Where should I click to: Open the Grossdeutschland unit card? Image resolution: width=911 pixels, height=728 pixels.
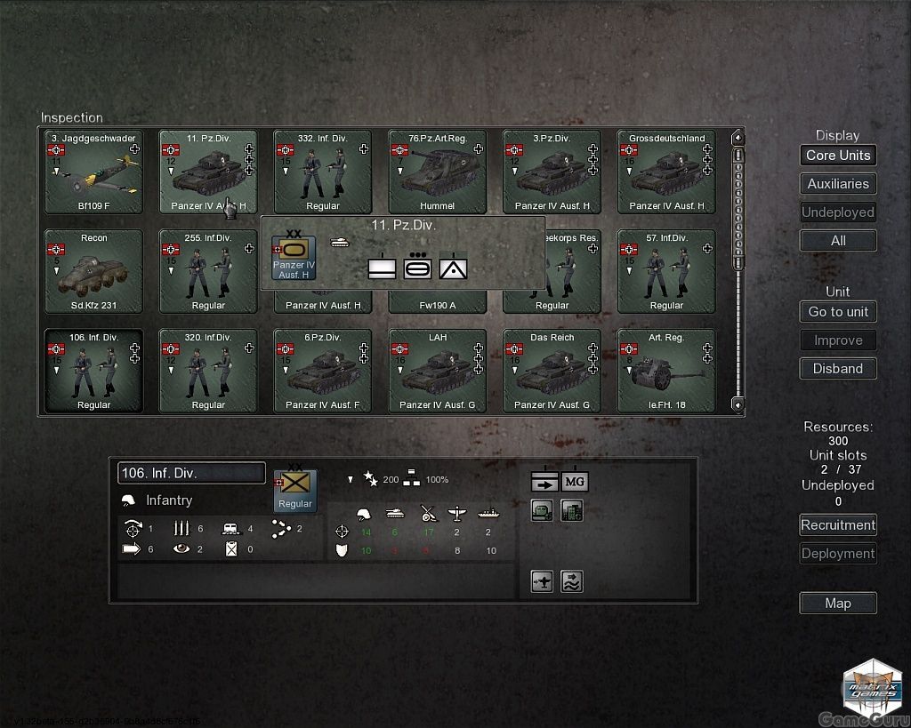point(666,172)
